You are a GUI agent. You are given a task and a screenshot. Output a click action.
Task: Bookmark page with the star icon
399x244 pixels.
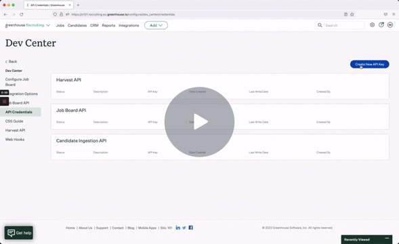pos(352,14)
